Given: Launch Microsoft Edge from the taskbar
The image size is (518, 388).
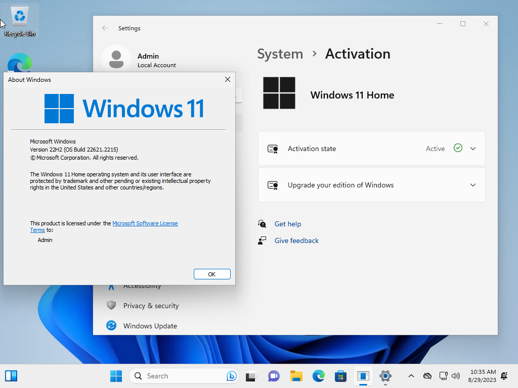Looking at the screenshot, I should point(319,376).
